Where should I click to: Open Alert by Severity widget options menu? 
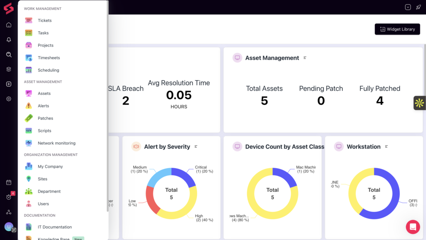pyautogui.click(x=196, y=146)
